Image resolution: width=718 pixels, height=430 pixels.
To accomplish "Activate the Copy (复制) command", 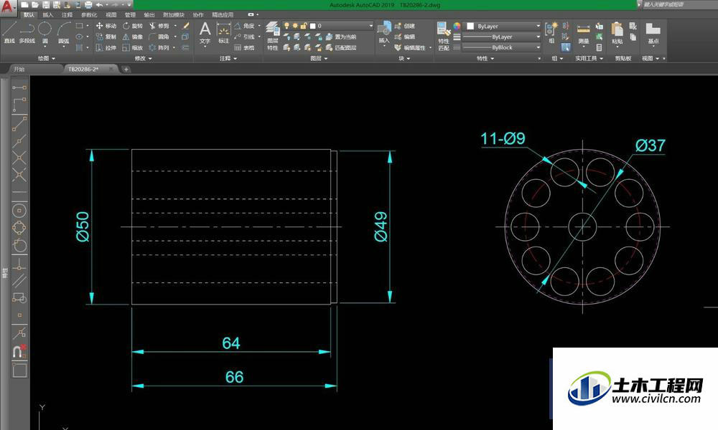I will click(x=106, y=37).
